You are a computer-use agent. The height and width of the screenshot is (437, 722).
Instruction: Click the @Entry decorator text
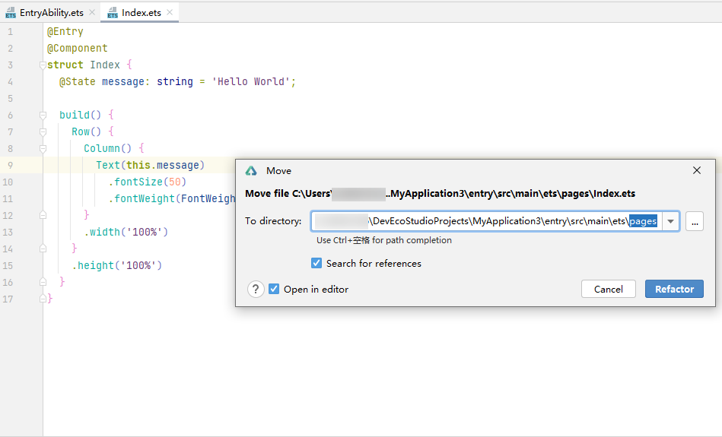click(x=65, y=32)
